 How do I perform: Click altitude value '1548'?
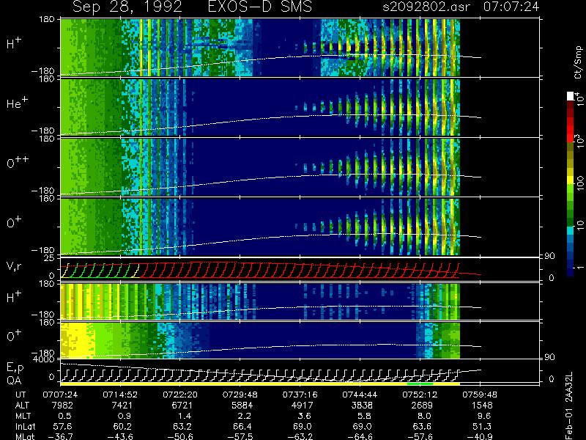click(482, 406)
